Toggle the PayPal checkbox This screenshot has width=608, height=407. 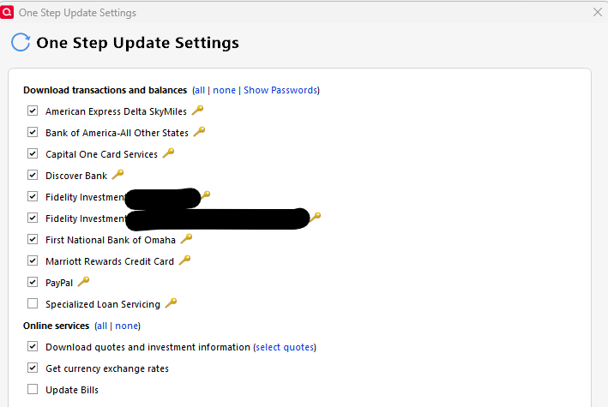pyautogui.click(x=33, y=282)
